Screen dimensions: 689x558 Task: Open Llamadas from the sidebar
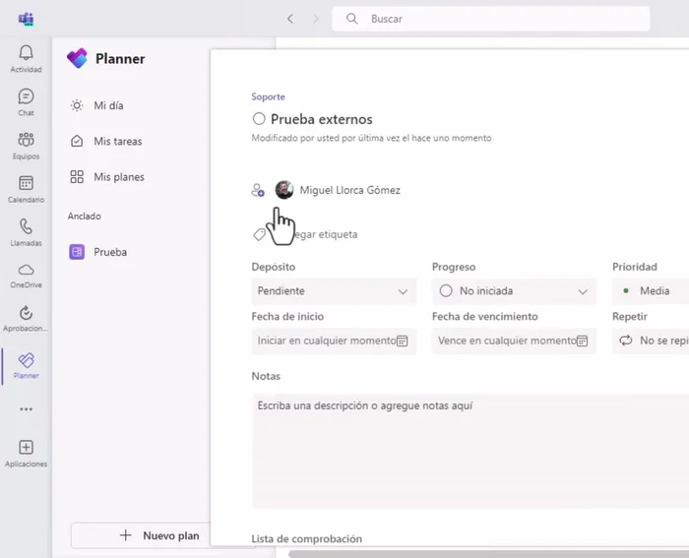(26, 231)
